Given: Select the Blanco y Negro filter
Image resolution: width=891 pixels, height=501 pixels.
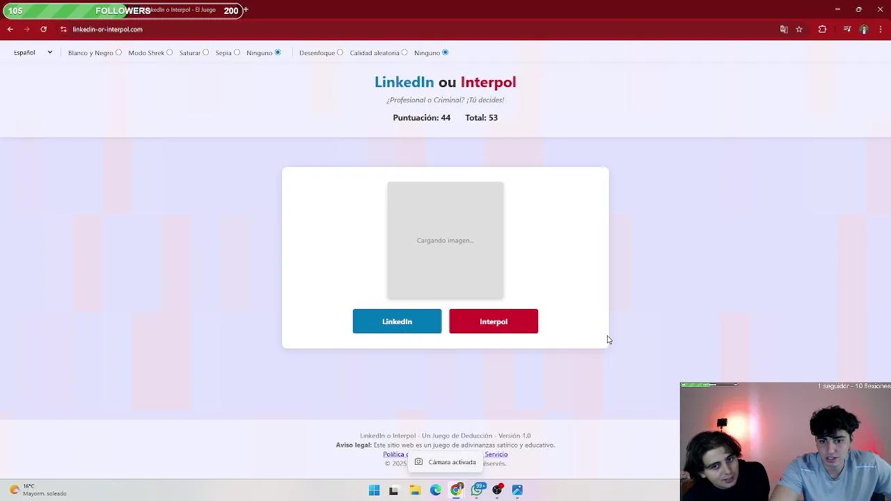Looking at the screenshot, I should [x=118, y=52].
